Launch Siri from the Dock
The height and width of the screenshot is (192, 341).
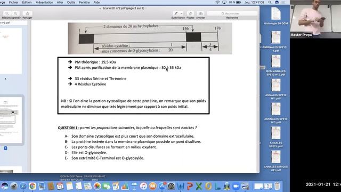point(5,186)
